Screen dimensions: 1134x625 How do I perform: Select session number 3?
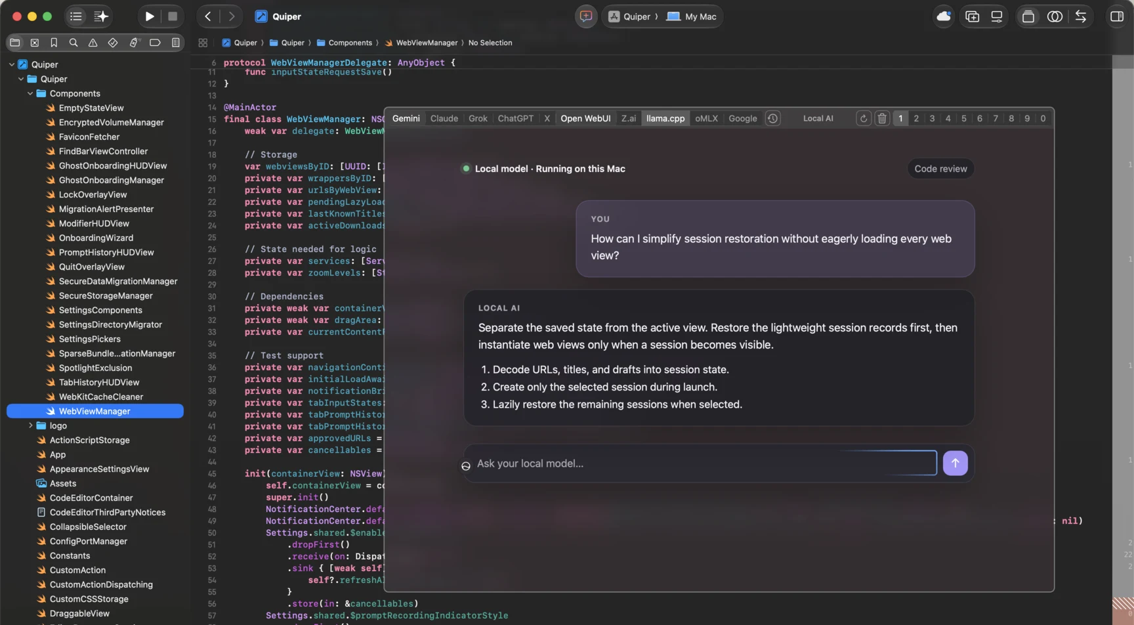coord(932,119)
